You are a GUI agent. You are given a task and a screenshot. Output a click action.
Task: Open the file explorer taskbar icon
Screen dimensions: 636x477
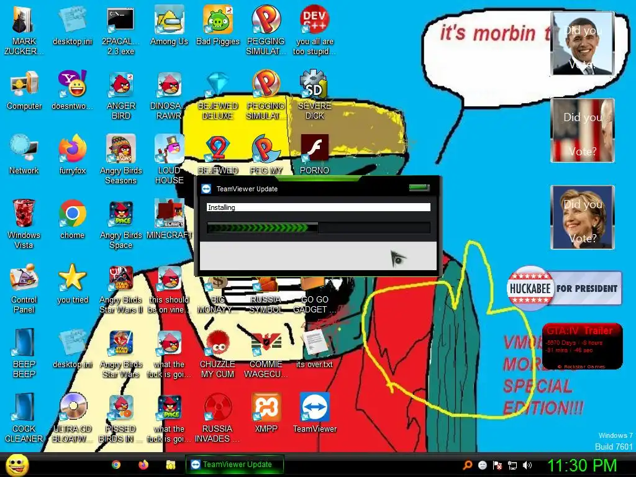[171, 465]
